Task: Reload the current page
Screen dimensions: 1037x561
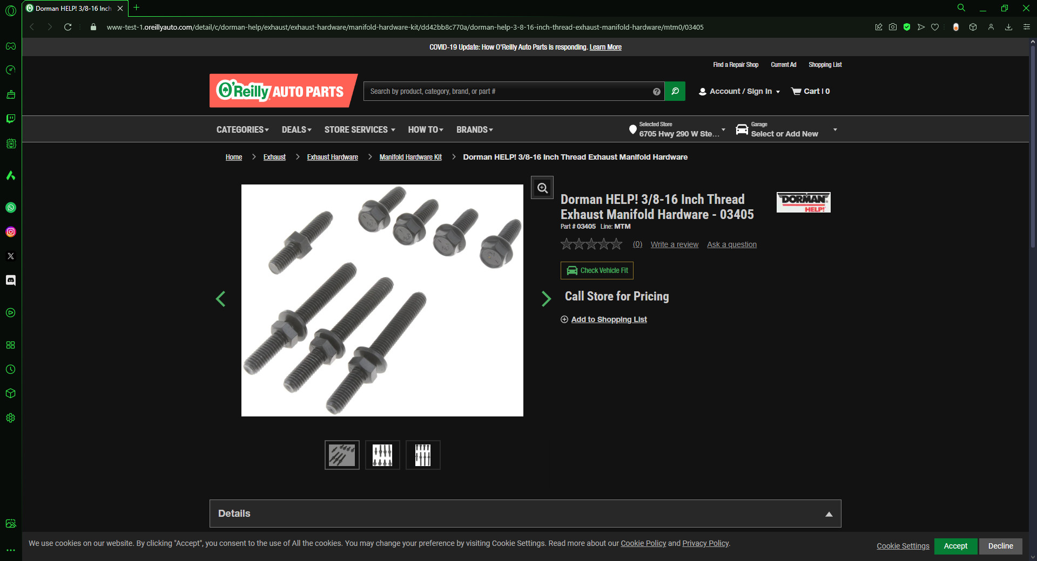Action: [68, 27]
